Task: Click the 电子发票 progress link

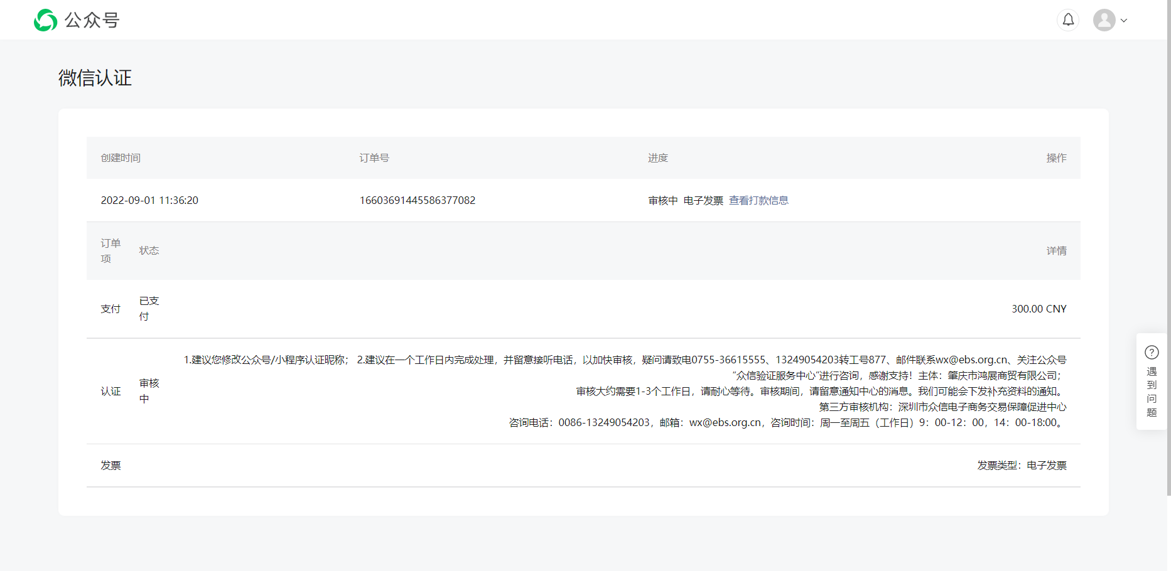Action: pyautogui.click(x=703, y=200)
